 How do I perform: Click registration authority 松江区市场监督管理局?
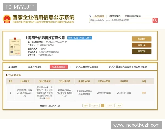point(49,52)
